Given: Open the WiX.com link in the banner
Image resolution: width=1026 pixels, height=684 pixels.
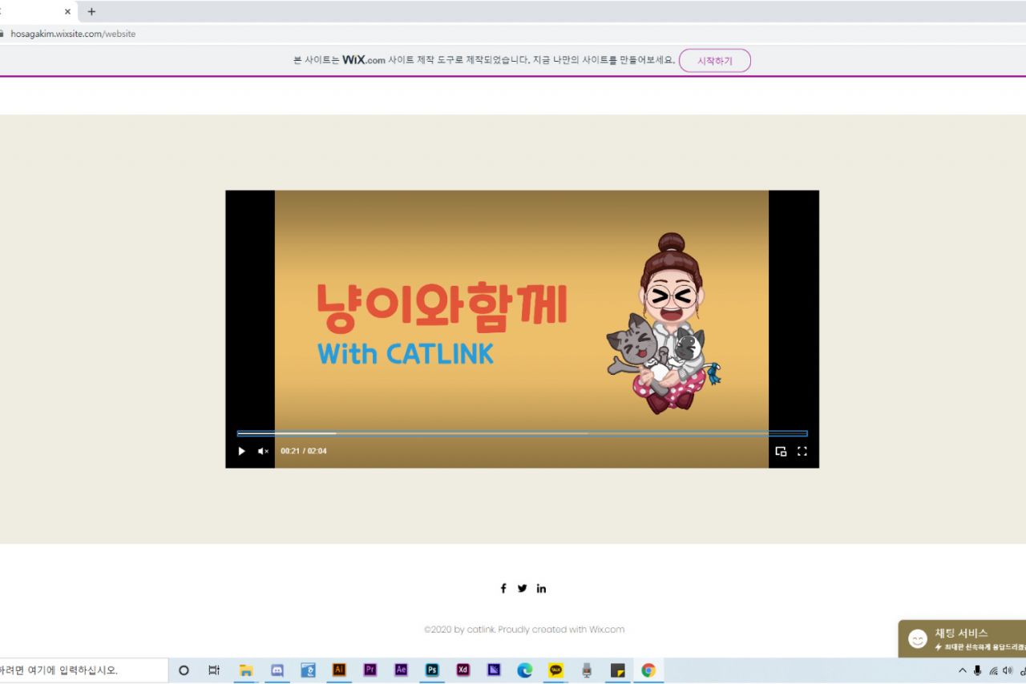Looking at the screenshot, I should (x=364, y=60).
